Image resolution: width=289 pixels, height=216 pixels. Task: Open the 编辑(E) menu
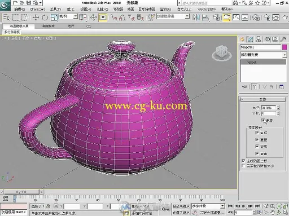20,9
